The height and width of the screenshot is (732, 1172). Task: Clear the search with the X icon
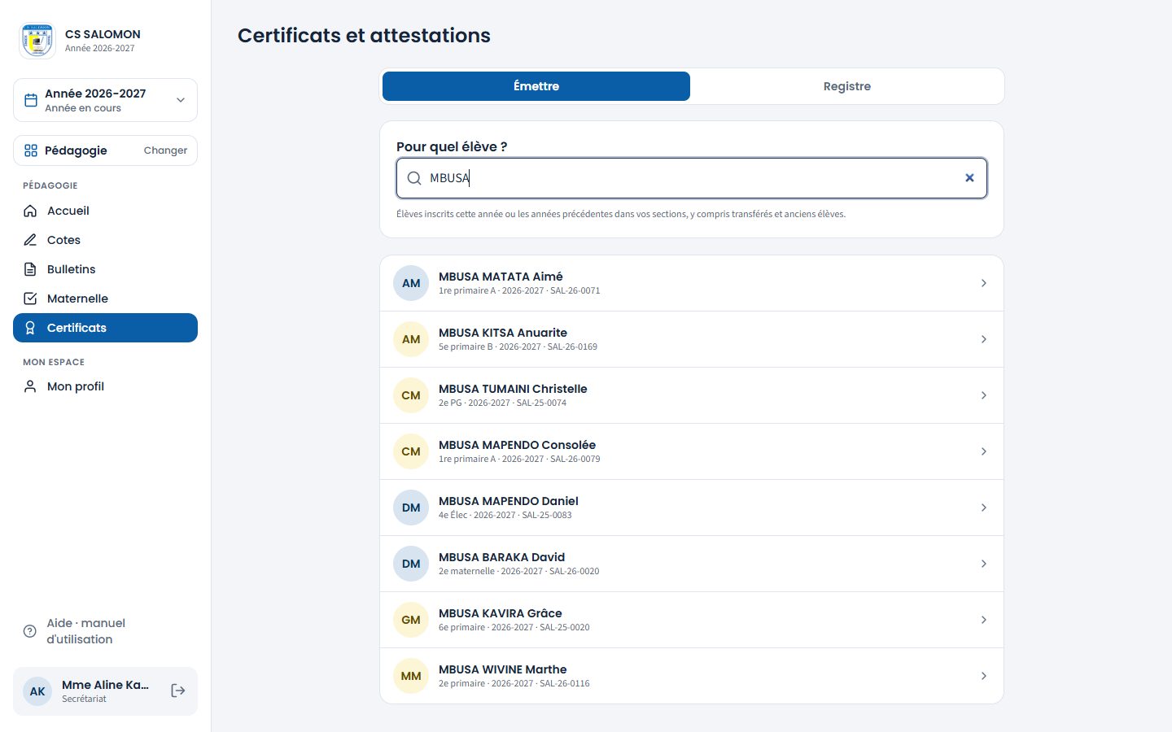pos(969,178)
